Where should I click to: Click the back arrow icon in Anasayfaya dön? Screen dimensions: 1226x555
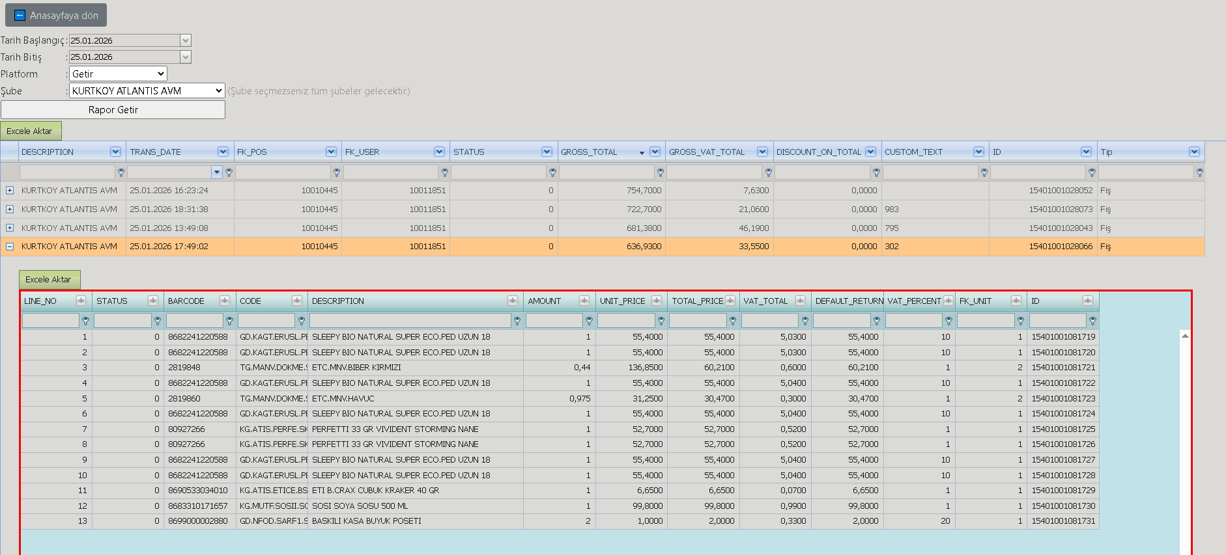pos(20,15)
